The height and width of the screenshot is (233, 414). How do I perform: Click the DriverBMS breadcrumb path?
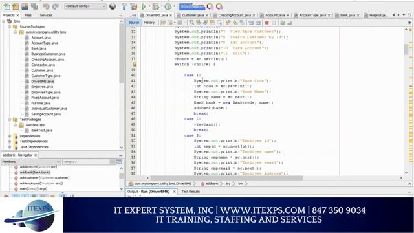(163, 184)
